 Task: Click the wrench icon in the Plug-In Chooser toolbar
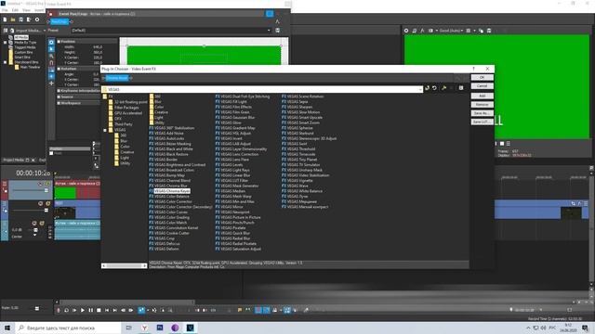pos(443,88)
